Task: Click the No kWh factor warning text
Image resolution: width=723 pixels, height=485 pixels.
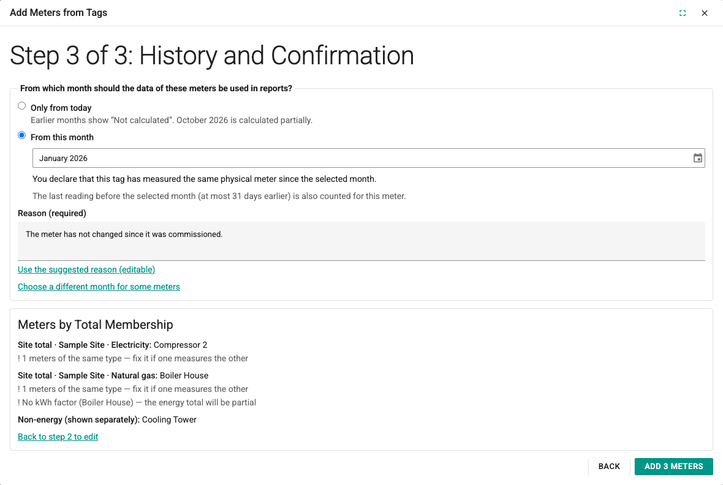Action: click(x=137, y=402)
